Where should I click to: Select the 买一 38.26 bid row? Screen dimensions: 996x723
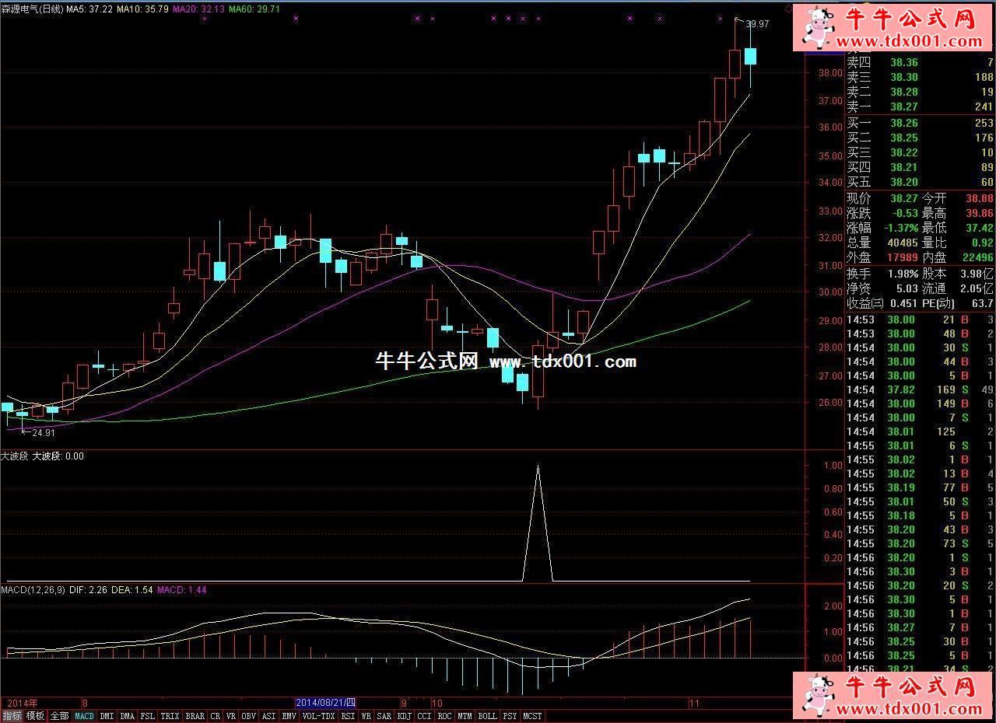coord(920,123)
